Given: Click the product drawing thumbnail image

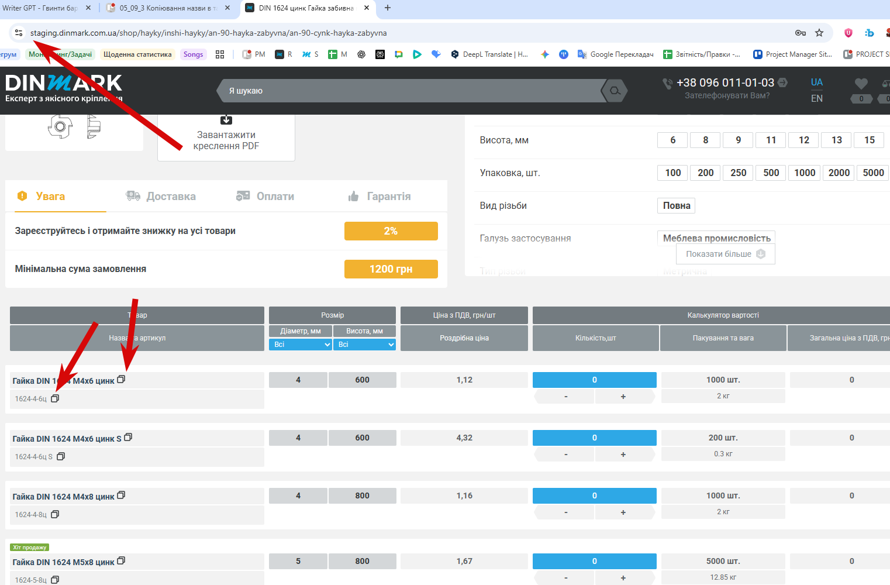Looking at the screenshot, I should coord(74,126).
